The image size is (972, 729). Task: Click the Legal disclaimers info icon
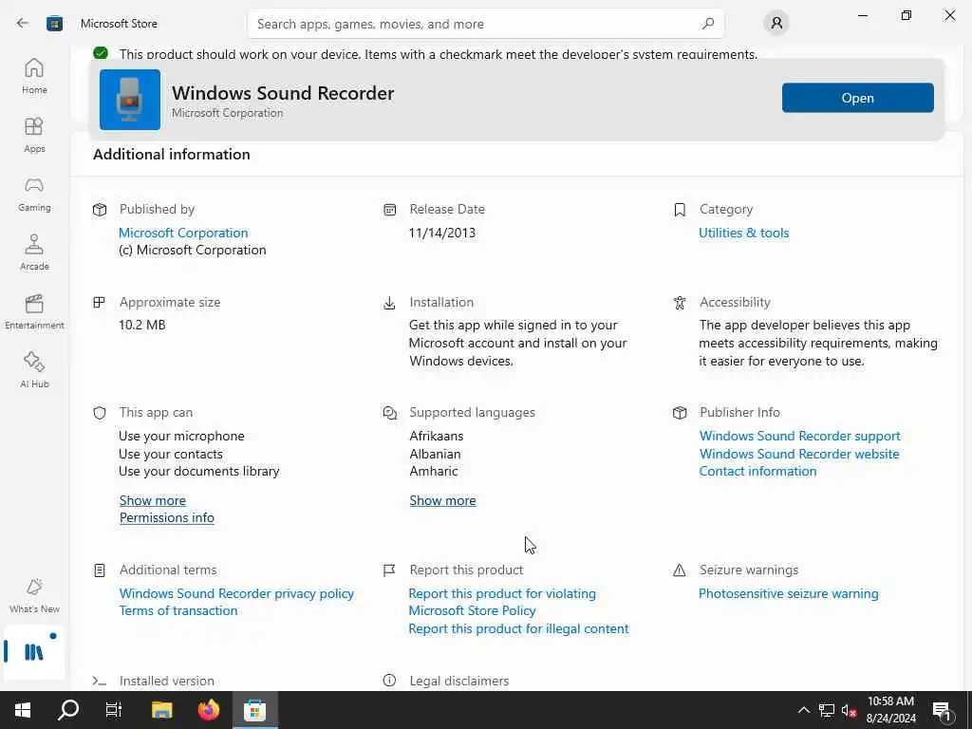tap(389, 681)
